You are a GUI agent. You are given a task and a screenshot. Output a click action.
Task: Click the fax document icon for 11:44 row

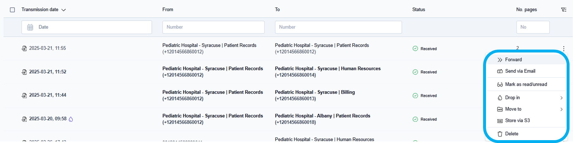24,95
